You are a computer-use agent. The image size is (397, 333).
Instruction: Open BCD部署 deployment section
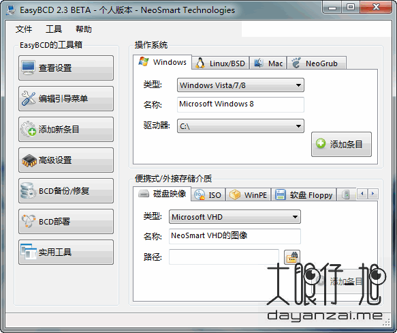point(66,222)
